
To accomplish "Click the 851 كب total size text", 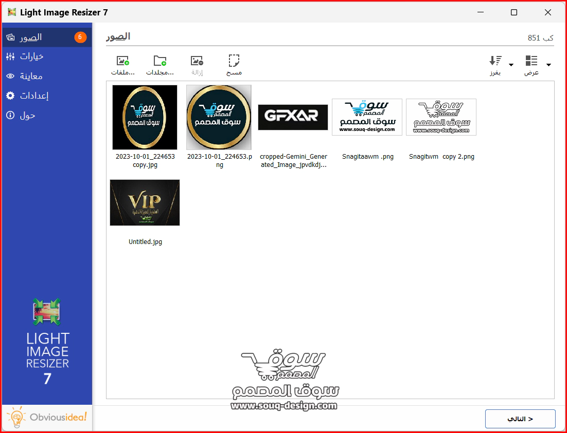I will coord(541,37).
